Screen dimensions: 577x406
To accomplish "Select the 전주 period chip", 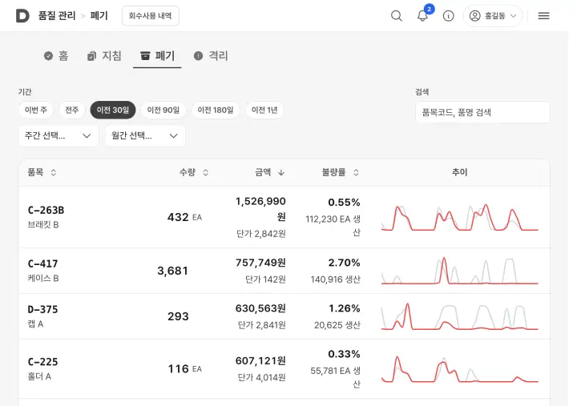I will (x=72, y=110).
